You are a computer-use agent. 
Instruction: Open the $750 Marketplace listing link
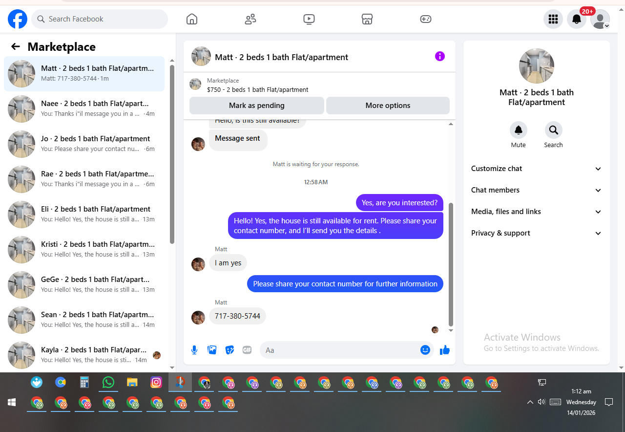coord(257,89)
